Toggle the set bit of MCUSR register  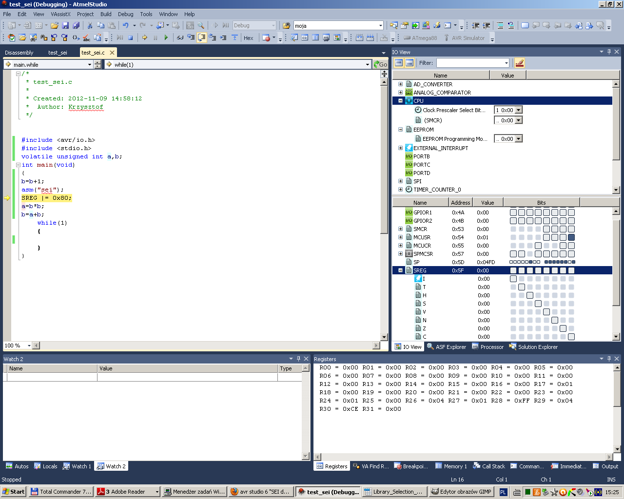tap(571, 237)
